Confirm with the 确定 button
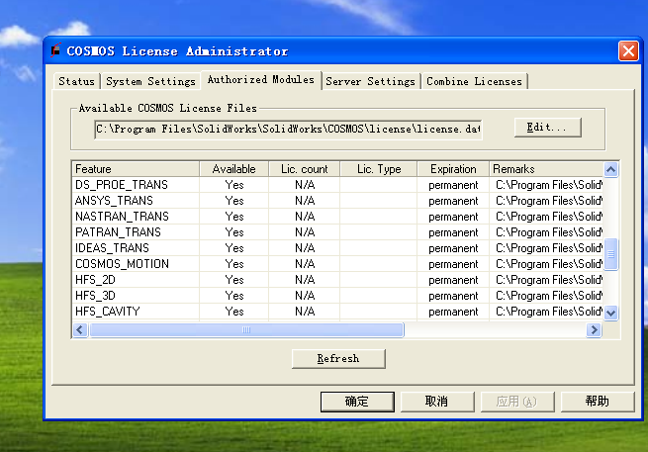The width and height of the screenshot is (648, 452). [357, 402]
